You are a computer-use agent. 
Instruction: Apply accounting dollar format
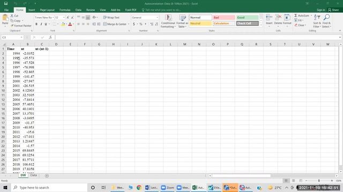click(x=134, y=24)
